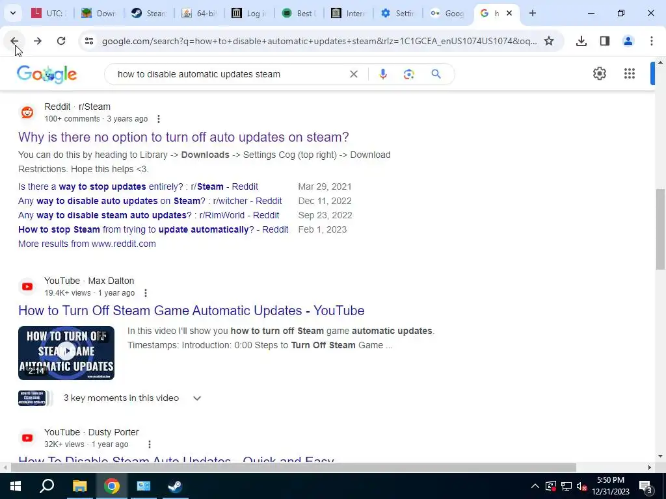Switch to the Down tab

[100, 13]
